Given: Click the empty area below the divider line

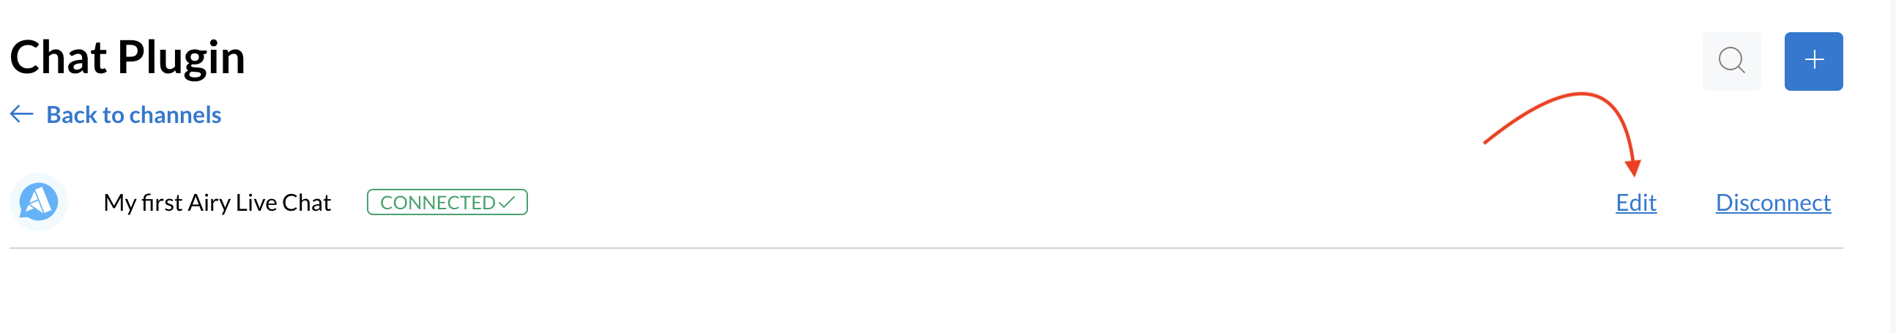Looking at the screenshot, I should click(x=925, y=294).
